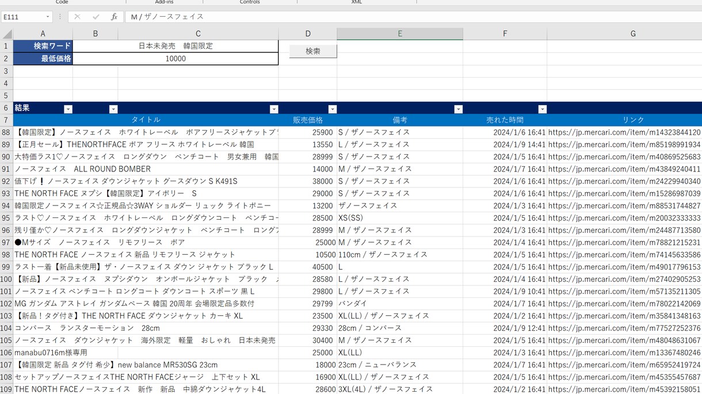Click remarks cell 110cm / ザノースフェイス
This screenshot has width=702, height=394.
click(400, 255)
